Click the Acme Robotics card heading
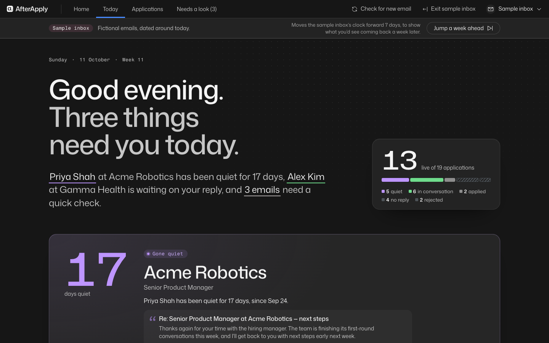 click(205, 272)
